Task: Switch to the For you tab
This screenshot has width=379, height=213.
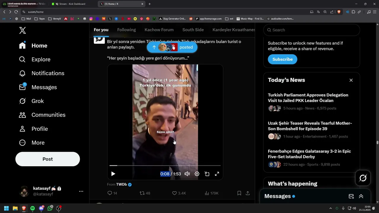Action: pos(101,30)
